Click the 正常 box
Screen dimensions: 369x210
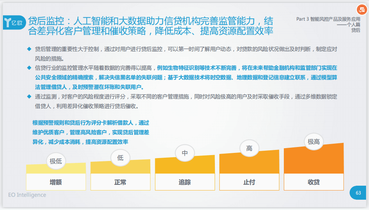pos(120,182)
